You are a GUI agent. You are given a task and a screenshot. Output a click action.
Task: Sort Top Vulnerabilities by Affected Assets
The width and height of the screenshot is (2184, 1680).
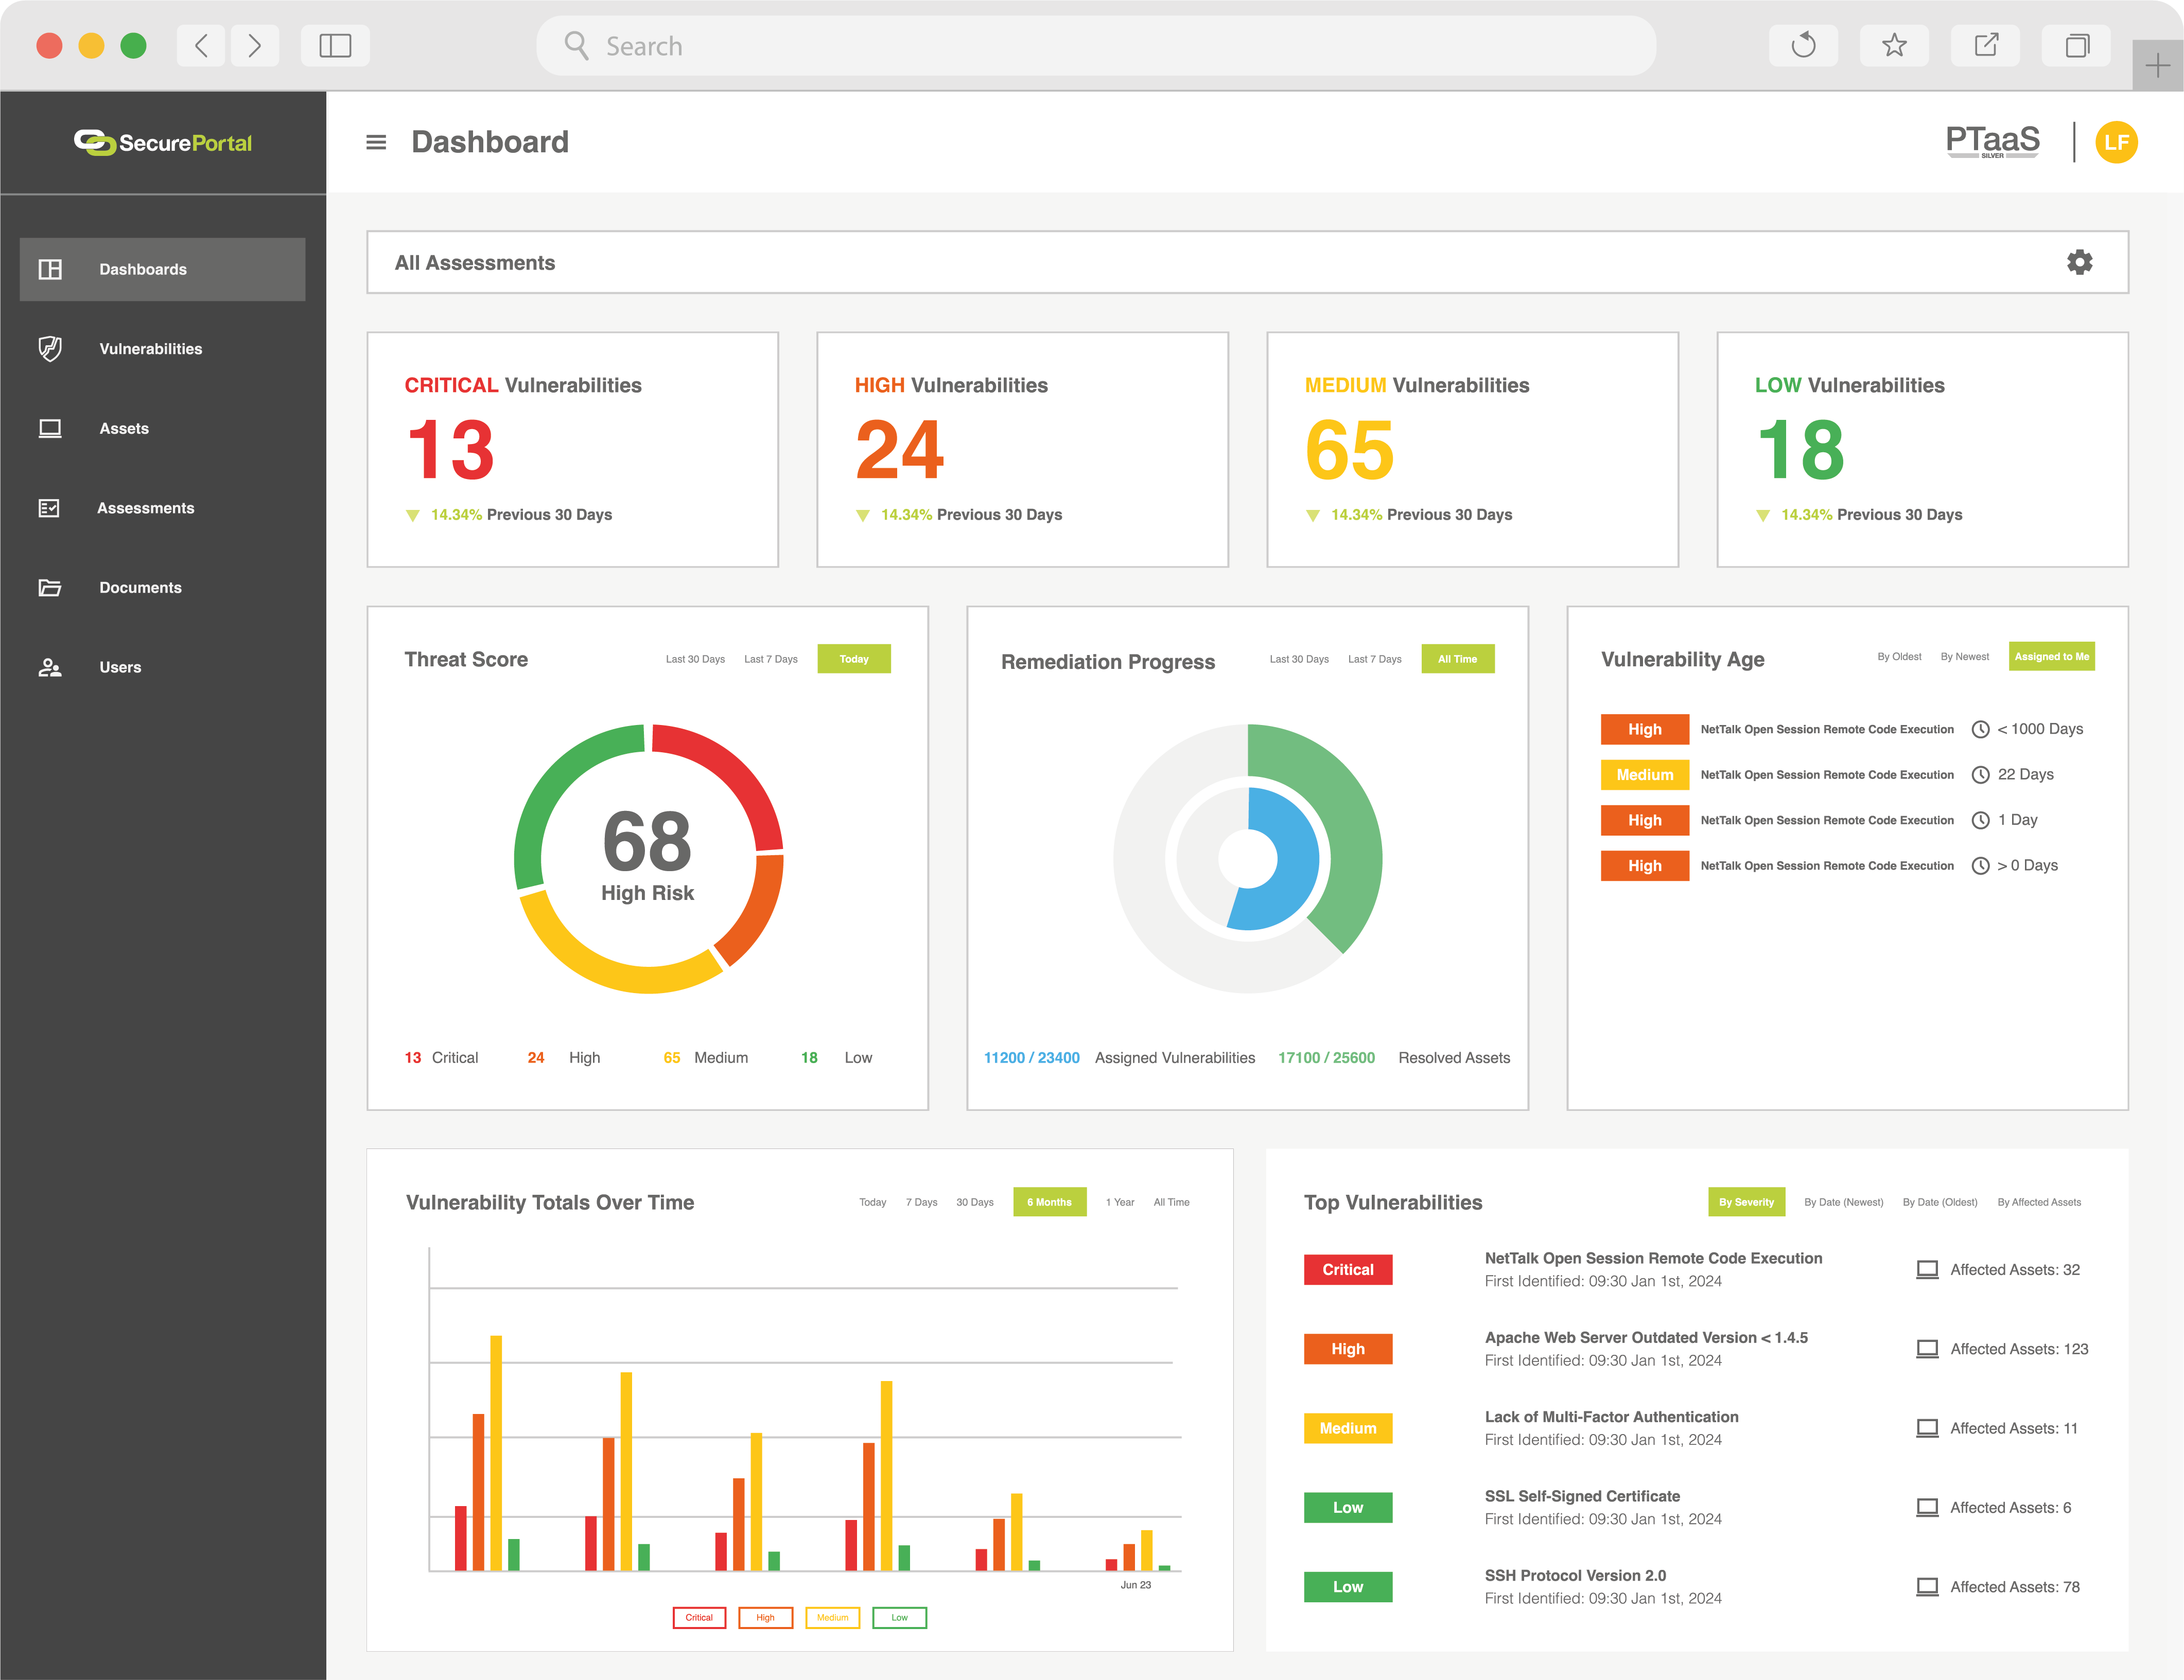point(2039,1202)
